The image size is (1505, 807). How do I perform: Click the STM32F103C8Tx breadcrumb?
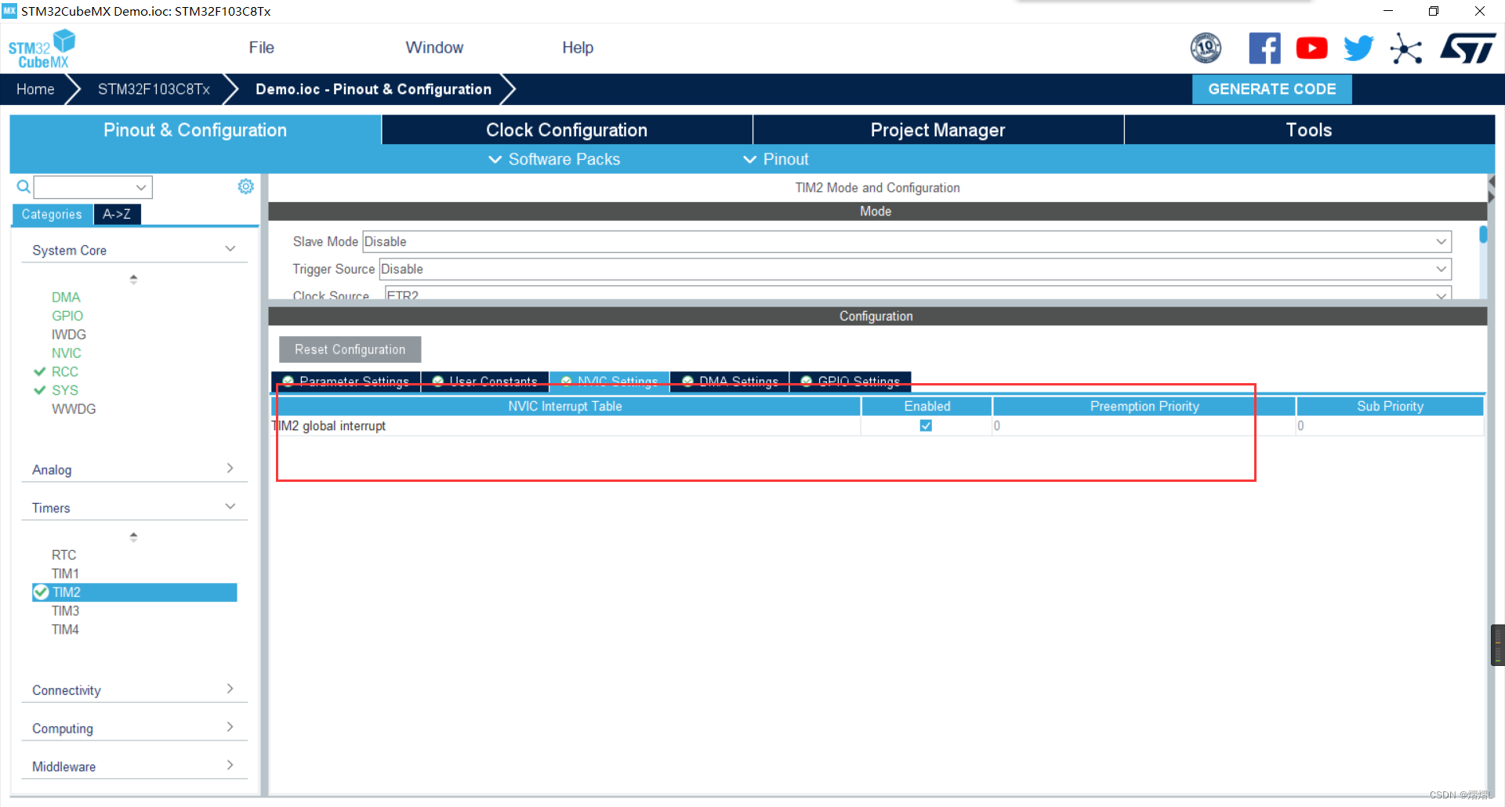(x=154, y=89)
